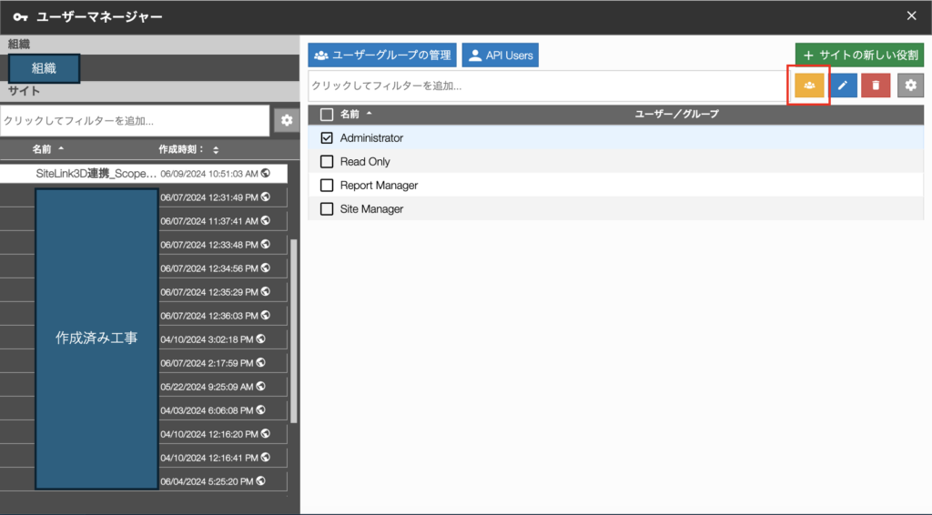Viewport: 932px width, 515px height.
Task: Uncheck the Administrator role checkbox
Action: (328, 138)
